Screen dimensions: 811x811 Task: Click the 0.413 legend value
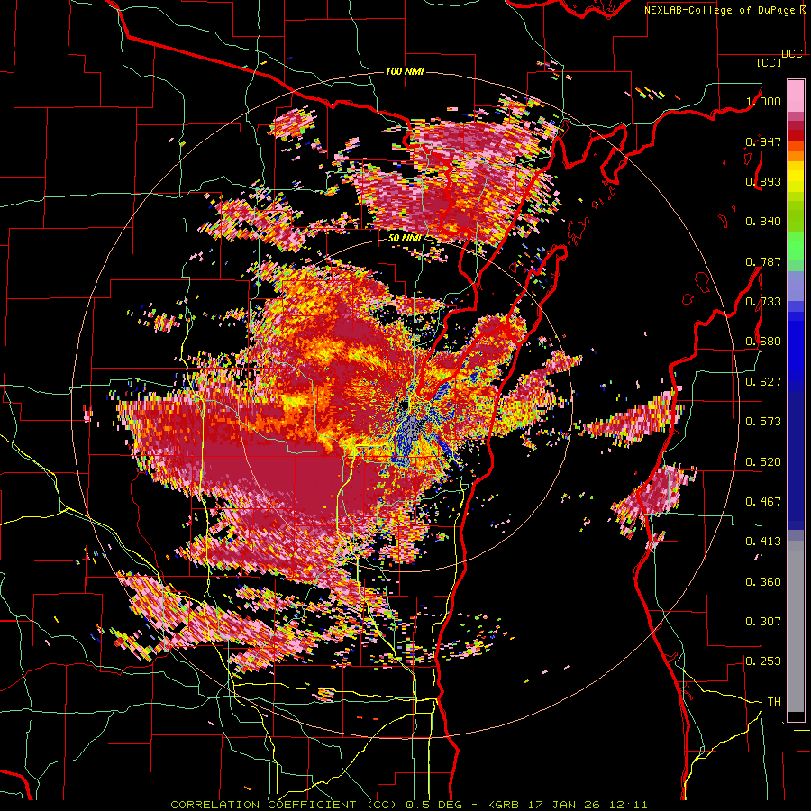pos(763,542)
